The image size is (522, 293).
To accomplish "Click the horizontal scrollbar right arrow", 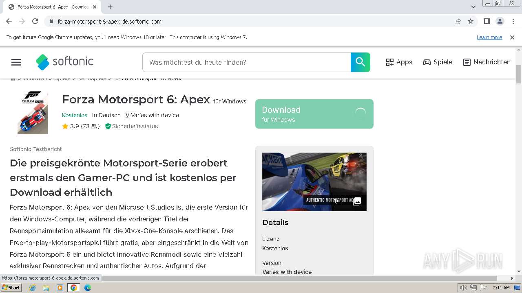I will pos(512,278).
